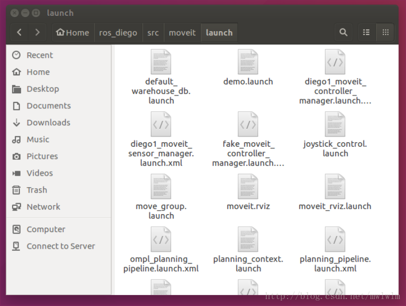
Task: Open Downloads in the sidebar
Action: tap(59, 122)
